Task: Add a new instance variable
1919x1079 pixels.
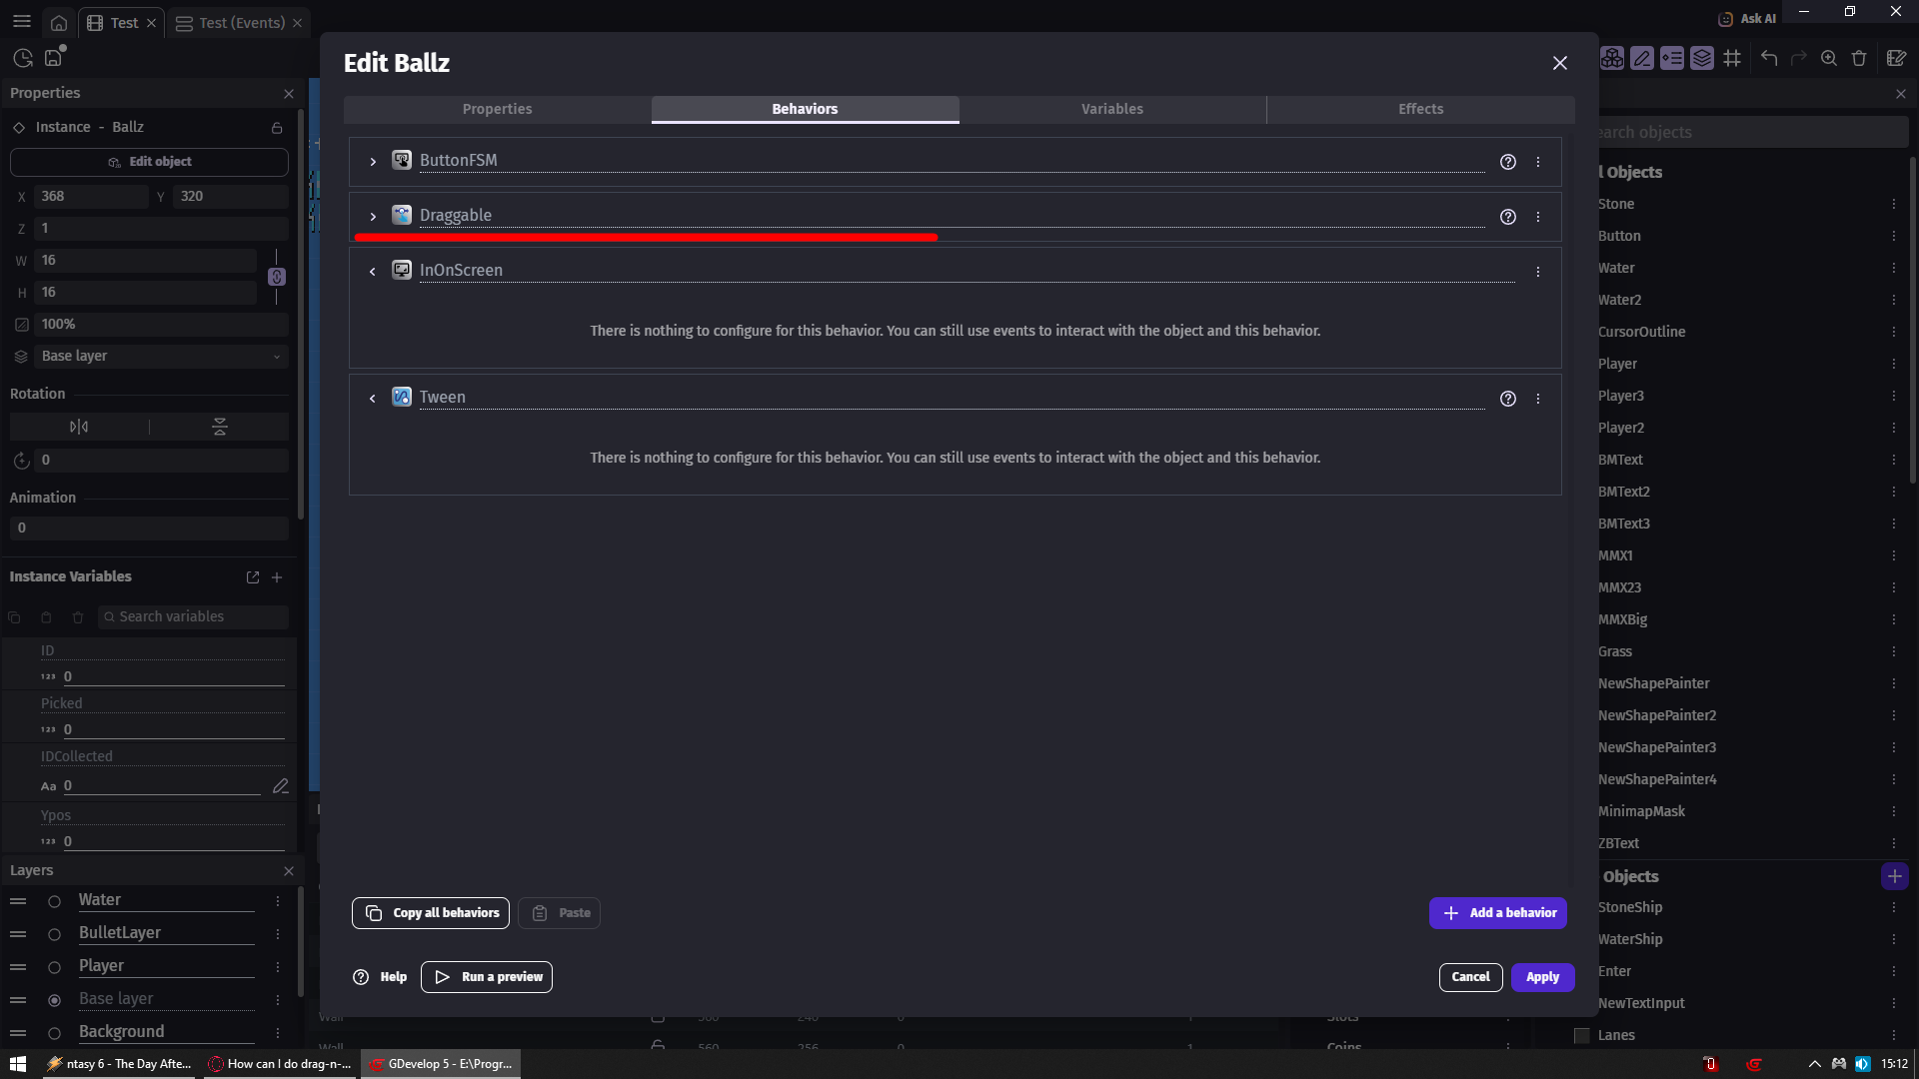Action: tap(277, 577)
